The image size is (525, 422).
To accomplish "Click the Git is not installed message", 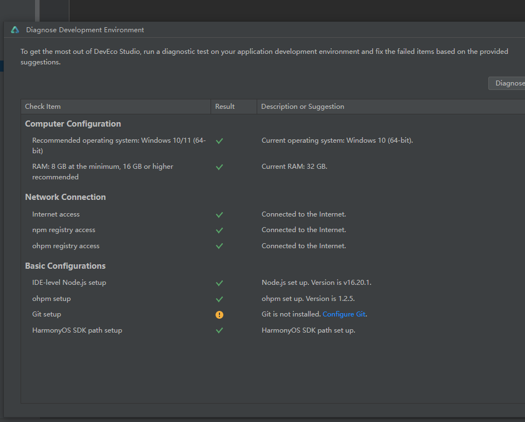I will coord(291,314).
